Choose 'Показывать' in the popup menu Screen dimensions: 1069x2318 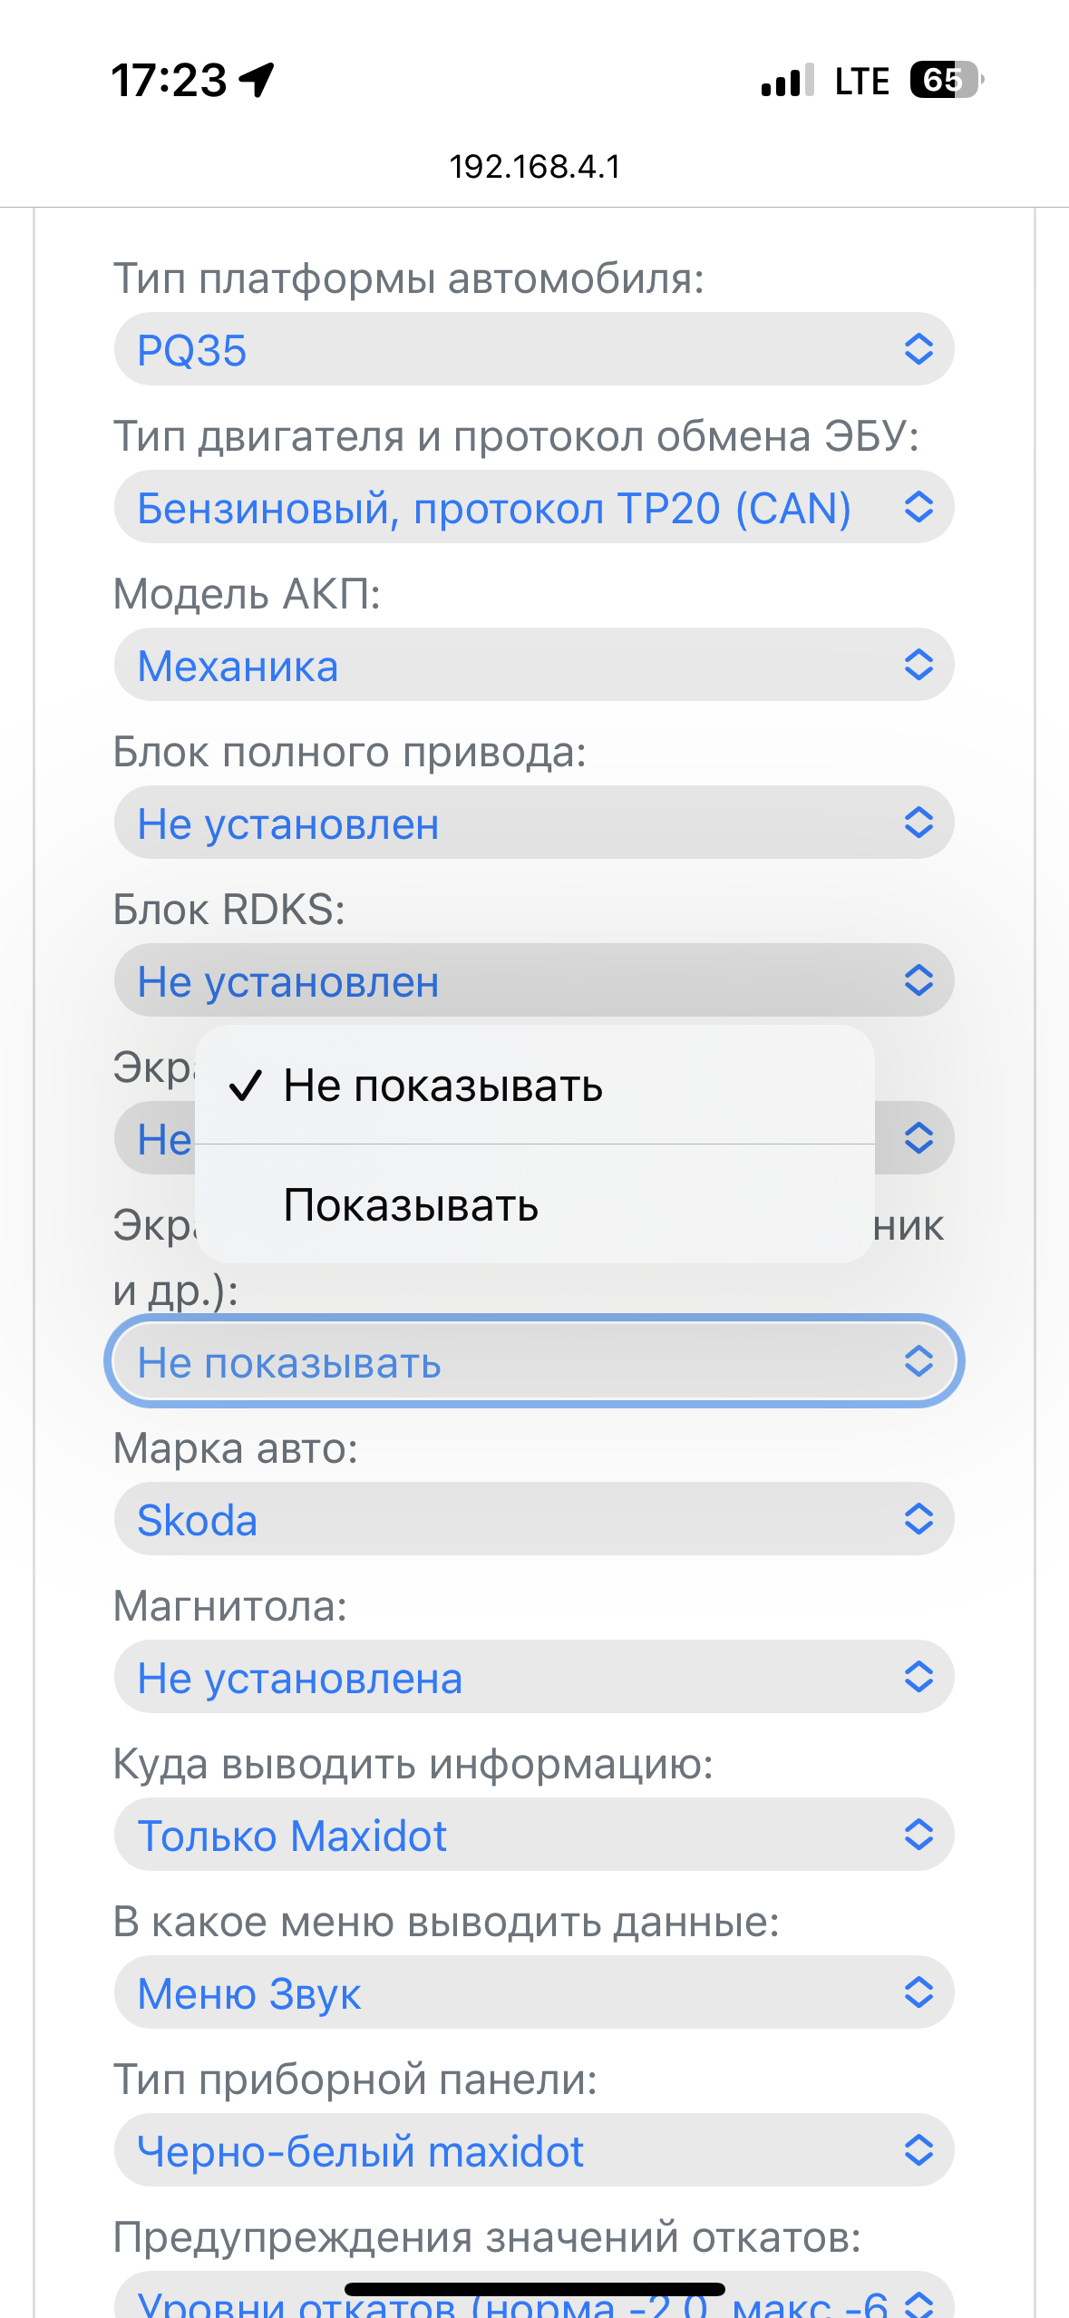[535, 1204]
